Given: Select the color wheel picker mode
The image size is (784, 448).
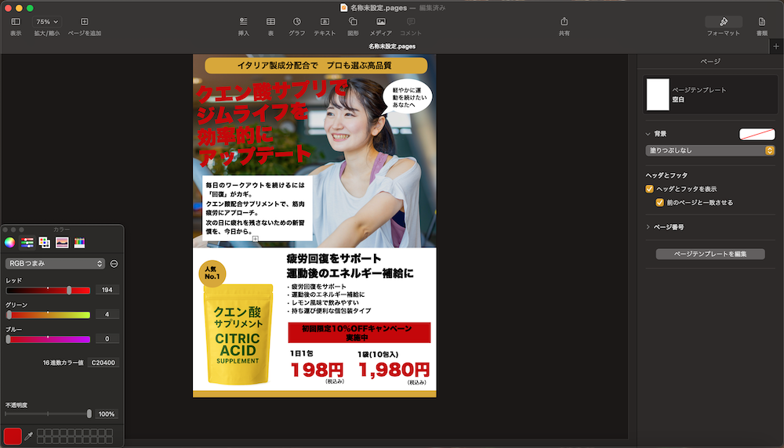Looking at the screenshot, I should 9,243.
